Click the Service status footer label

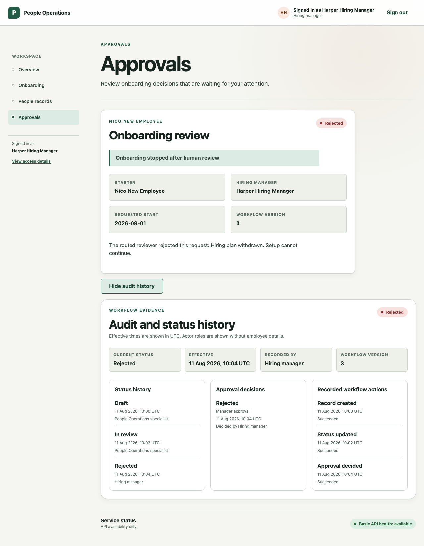[118, 520]
